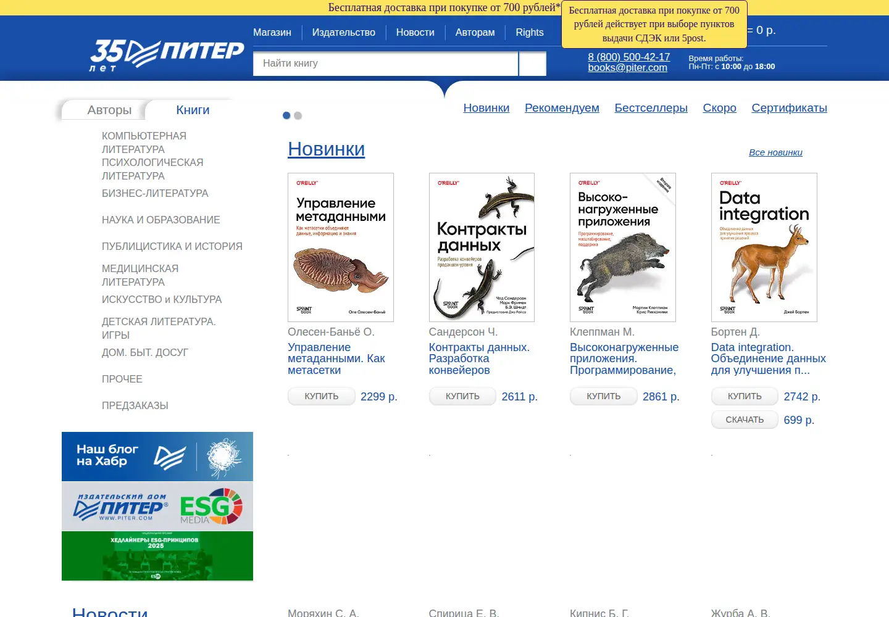Open the Искусство и культура category
This screenshot has height=617, width=889.
point(162,299)
